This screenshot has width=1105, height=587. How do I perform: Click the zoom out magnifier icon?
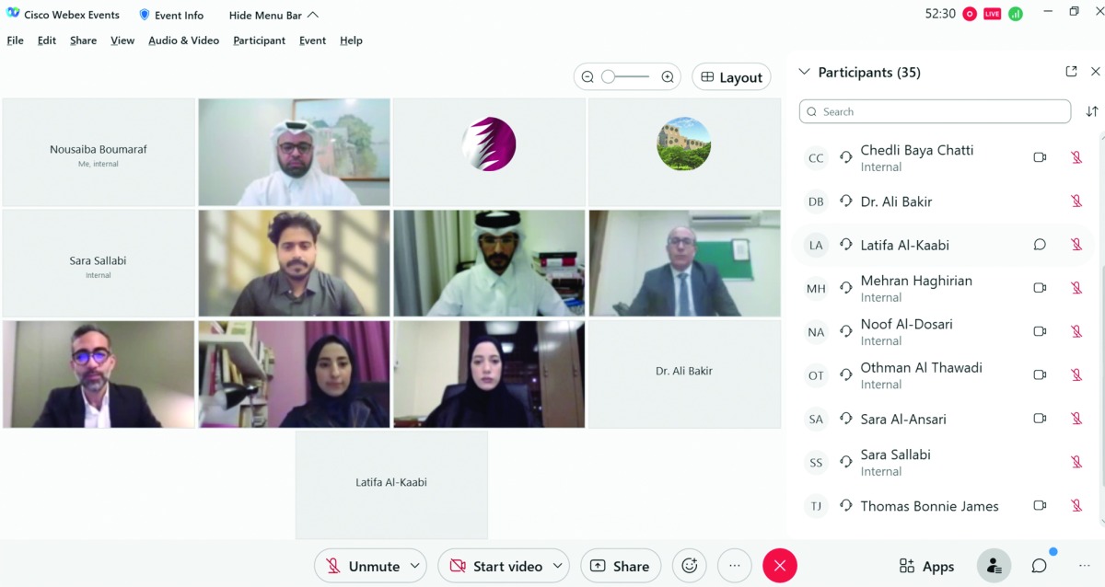(x=587, y=77)
